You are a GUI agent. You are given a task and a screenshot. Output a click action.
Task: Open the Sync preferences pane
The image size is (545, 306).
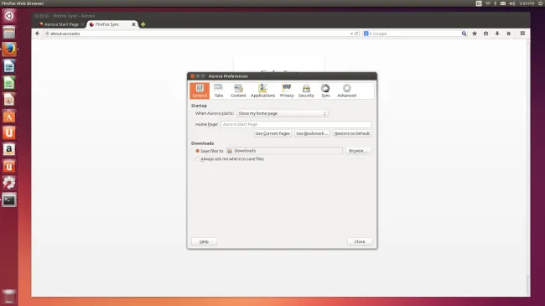(x=325, y=91)
